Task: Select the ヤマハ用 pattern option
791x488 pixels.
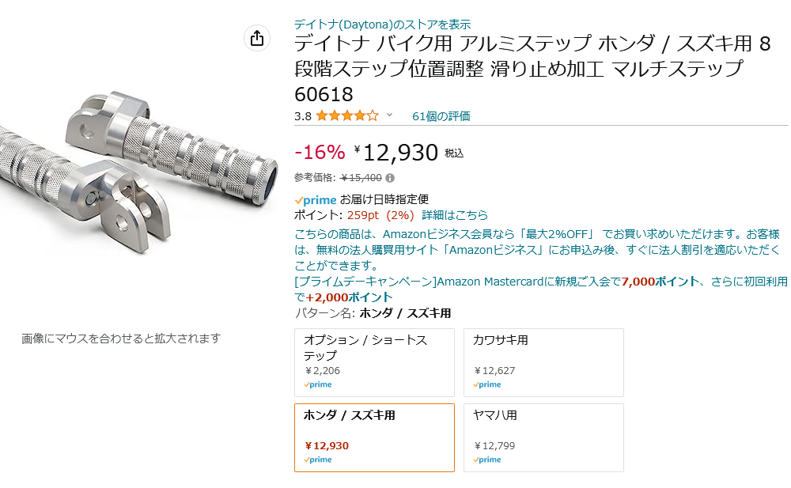Action: click(543, 438)
